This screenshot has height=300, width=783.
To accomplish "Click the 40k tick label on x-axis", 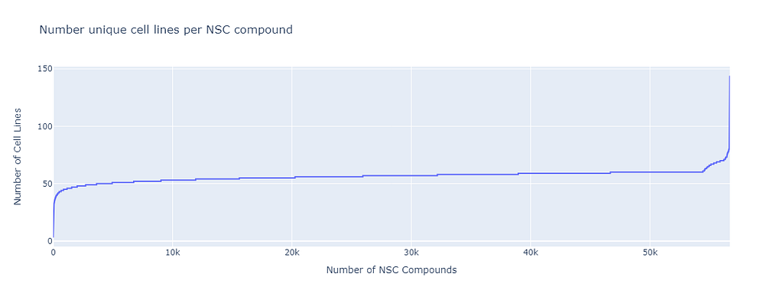I will (531, 253).
